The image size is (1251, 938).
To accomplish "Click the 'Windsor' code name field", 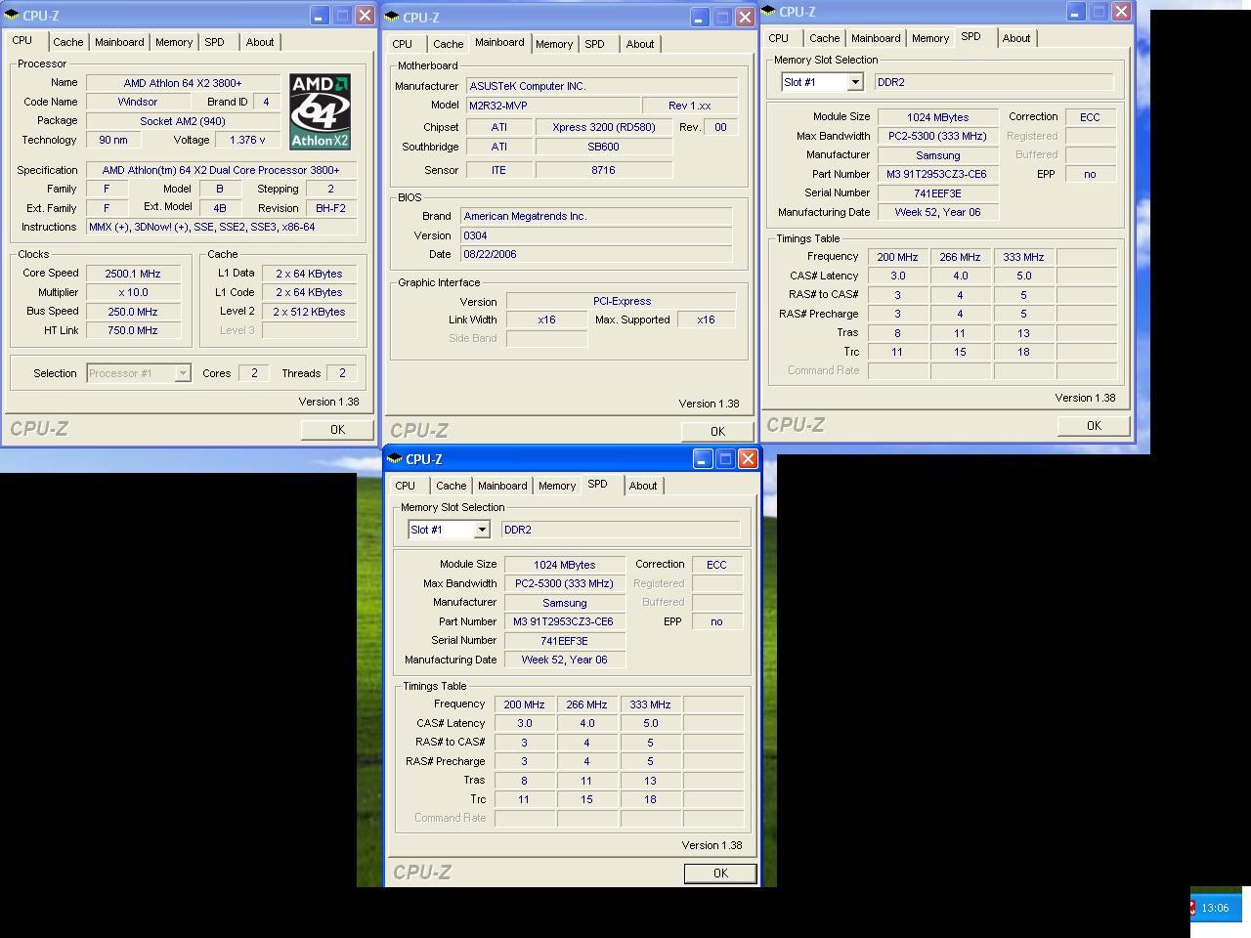I will (138, 102).
